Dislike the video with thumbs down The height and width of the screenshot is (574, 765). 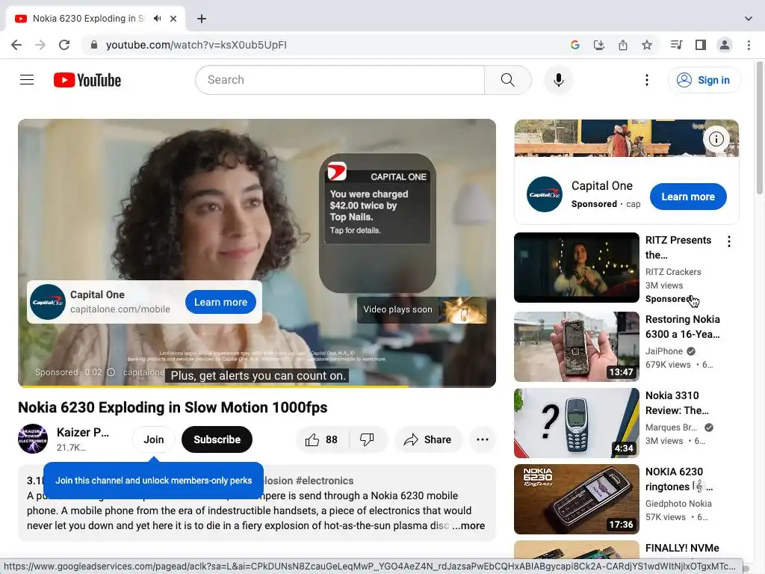[x=368, y=439]
